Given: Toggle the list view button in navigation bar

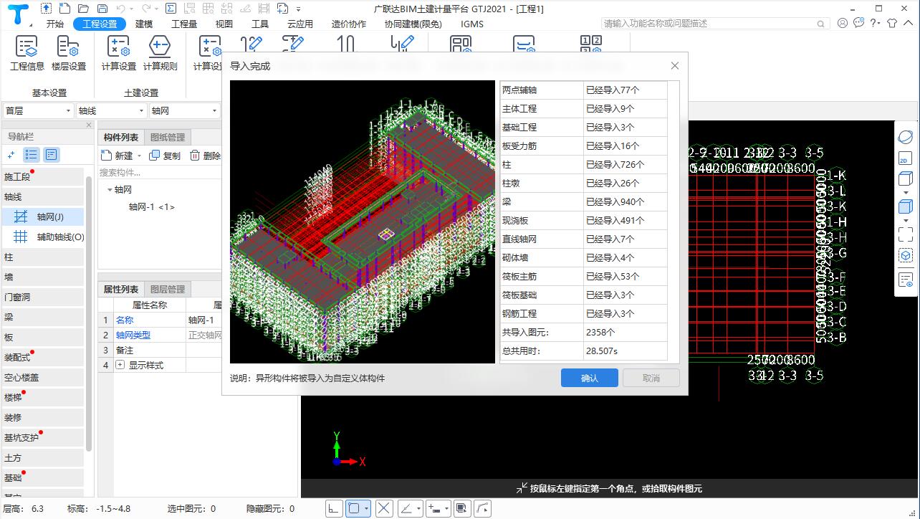Looking at the screenshot, I should pyautogui.click(x=31, y=154).
